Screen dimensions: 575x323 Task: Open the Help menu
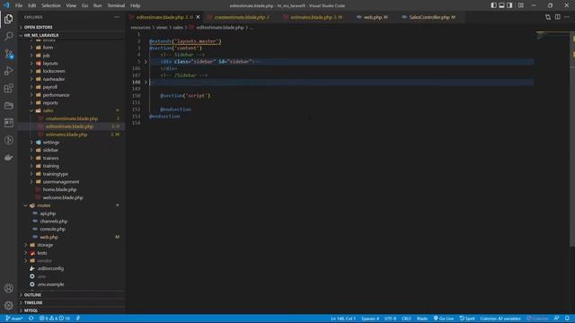point(135,5)
